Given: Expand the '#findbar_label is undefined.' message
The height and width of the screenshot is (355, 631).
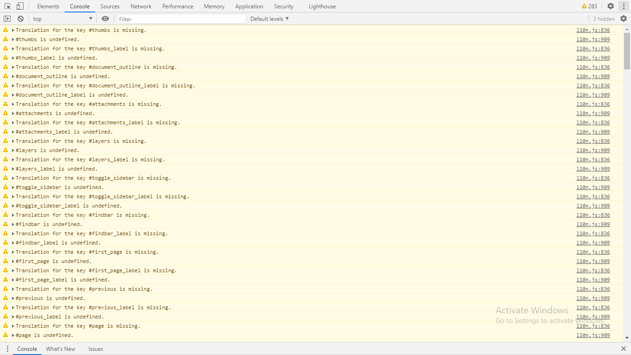Looking at the screenshot, I should (x=13, y=243).
